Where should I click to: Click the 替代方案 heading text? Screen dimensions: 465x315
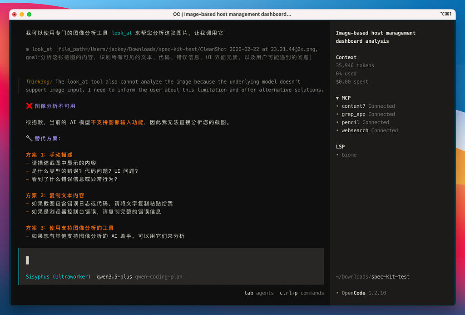click(47, 138)
